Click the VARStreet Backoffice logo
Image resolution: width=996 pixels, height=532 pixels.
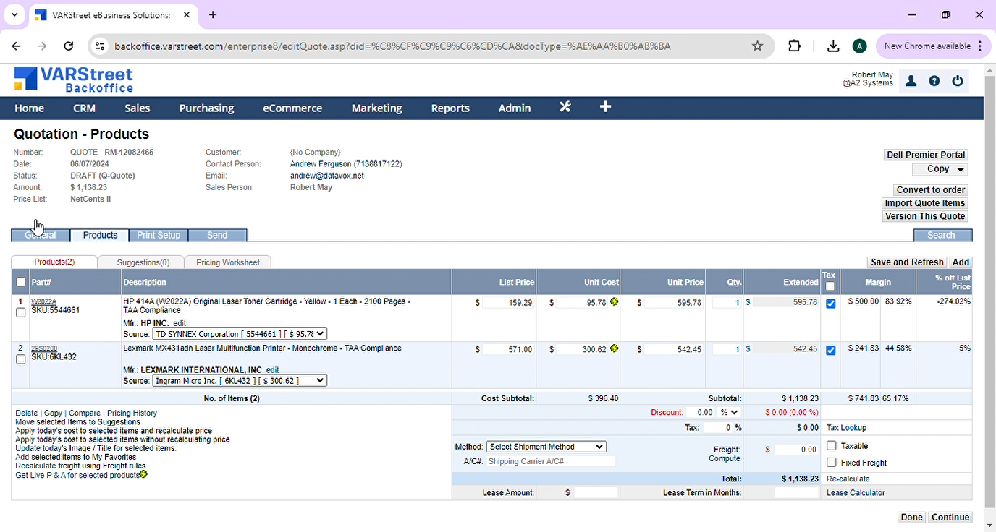74,80
